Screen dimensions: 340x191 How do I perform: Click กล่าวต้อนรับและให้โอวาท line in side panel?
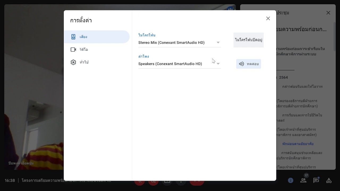pos(303,86)
